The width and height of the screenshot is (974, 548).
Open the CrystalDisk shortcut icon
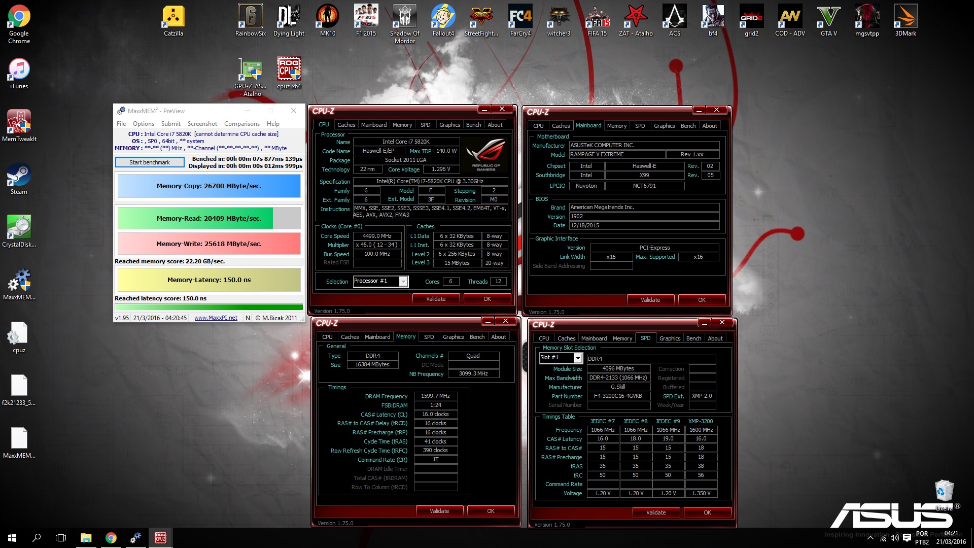[19, 232]
